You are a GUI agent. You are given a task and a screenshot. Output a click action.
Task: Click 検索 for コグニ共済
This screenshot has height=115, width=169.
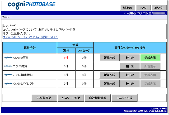click(x=130, y=66)
